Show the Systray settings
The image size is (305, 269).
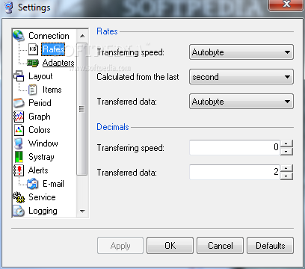pyautogui.click(x=41, y=157)
